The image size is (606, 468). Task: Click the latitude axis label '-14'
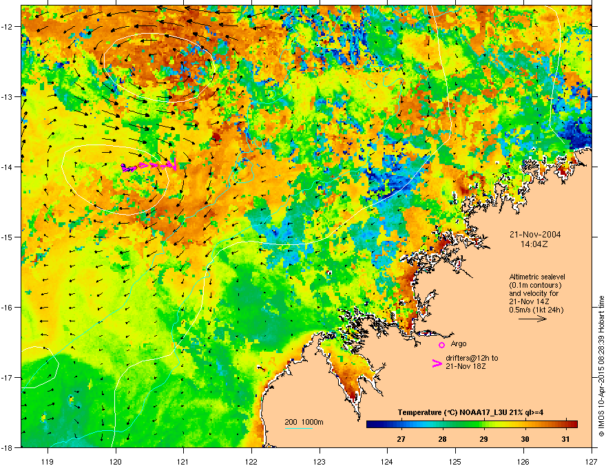7,167
